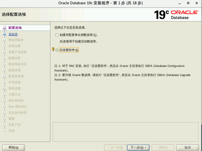Click the 系统类 step node icon
This screenshot has width=202, height=151.
click(x=5, y=34)
